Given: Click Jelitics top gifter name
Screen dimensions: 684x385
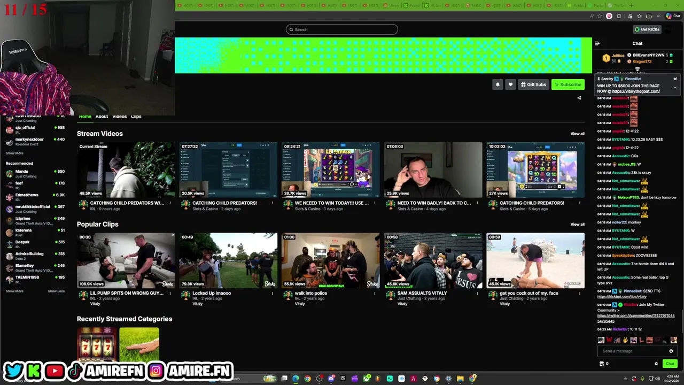Looking at the screenshot, I should tap(618, 56).
